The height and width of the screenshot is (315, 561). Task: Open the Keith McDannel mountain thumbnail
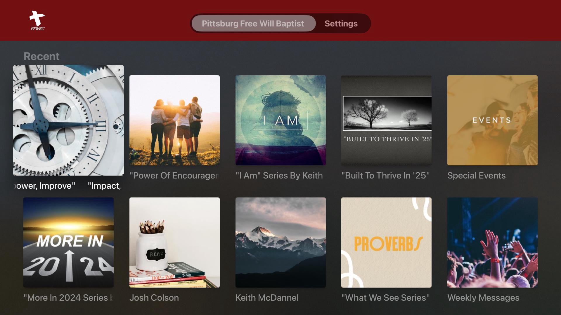tap(280, 242)
